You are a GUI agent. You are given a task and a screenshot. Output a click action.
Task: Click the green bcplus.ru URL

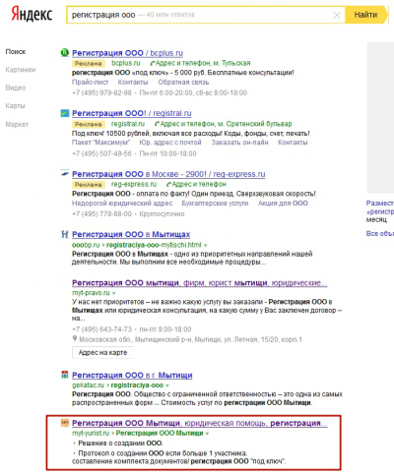126,63
